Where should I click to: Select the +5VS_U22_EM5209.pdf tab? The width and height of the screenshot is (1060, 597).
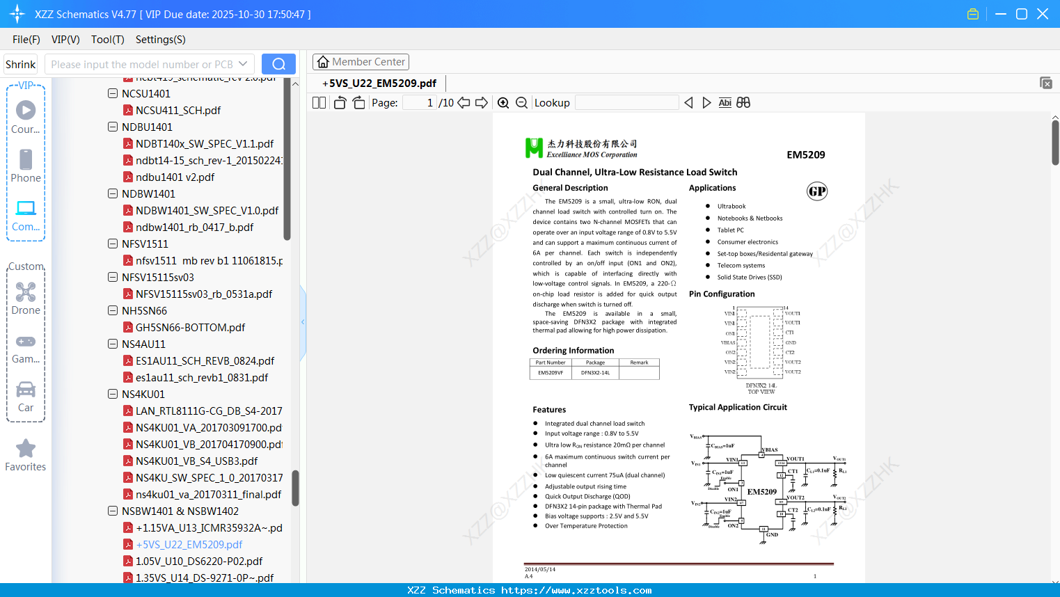pyautogui.click(x=379, y=83)
